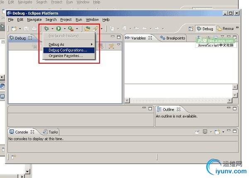Maximize the Outline view panel

pyautogui.click(x=234, y=109)
